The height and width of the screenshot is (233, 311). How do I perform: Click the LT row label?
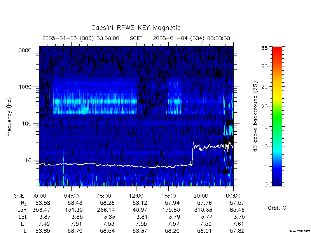click(24, 224)
